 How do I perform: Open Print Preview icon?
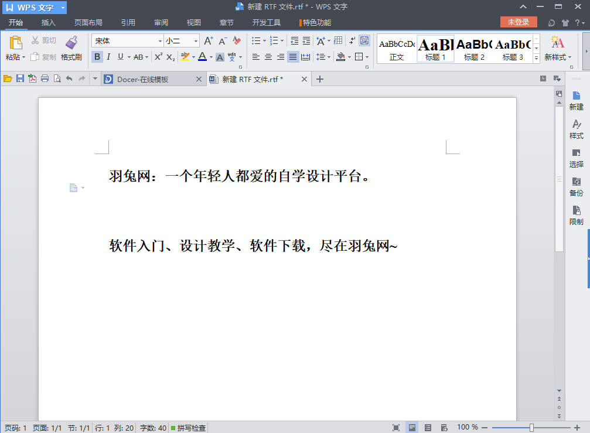(x=57, y=79)
